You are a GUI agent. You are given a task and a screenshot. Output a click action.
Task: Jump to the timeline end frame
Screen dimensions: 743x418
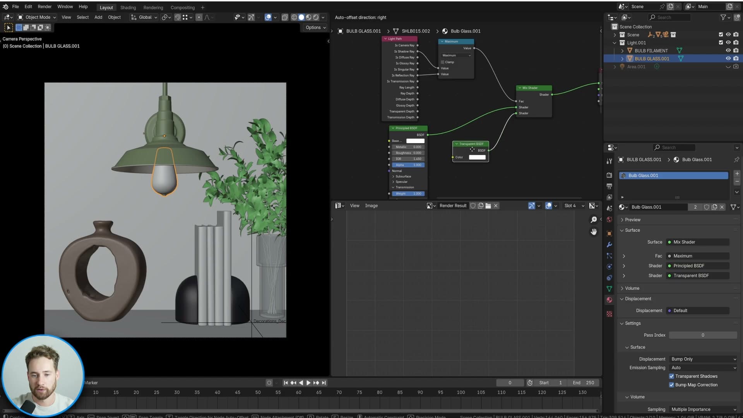(324, 383)
